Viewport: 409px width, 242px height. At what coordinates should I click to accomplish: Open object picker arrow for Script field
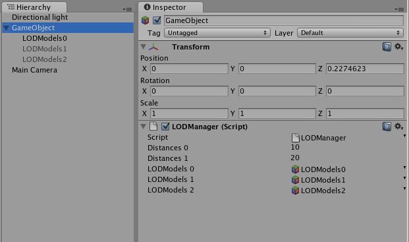(x=404, y=136)
